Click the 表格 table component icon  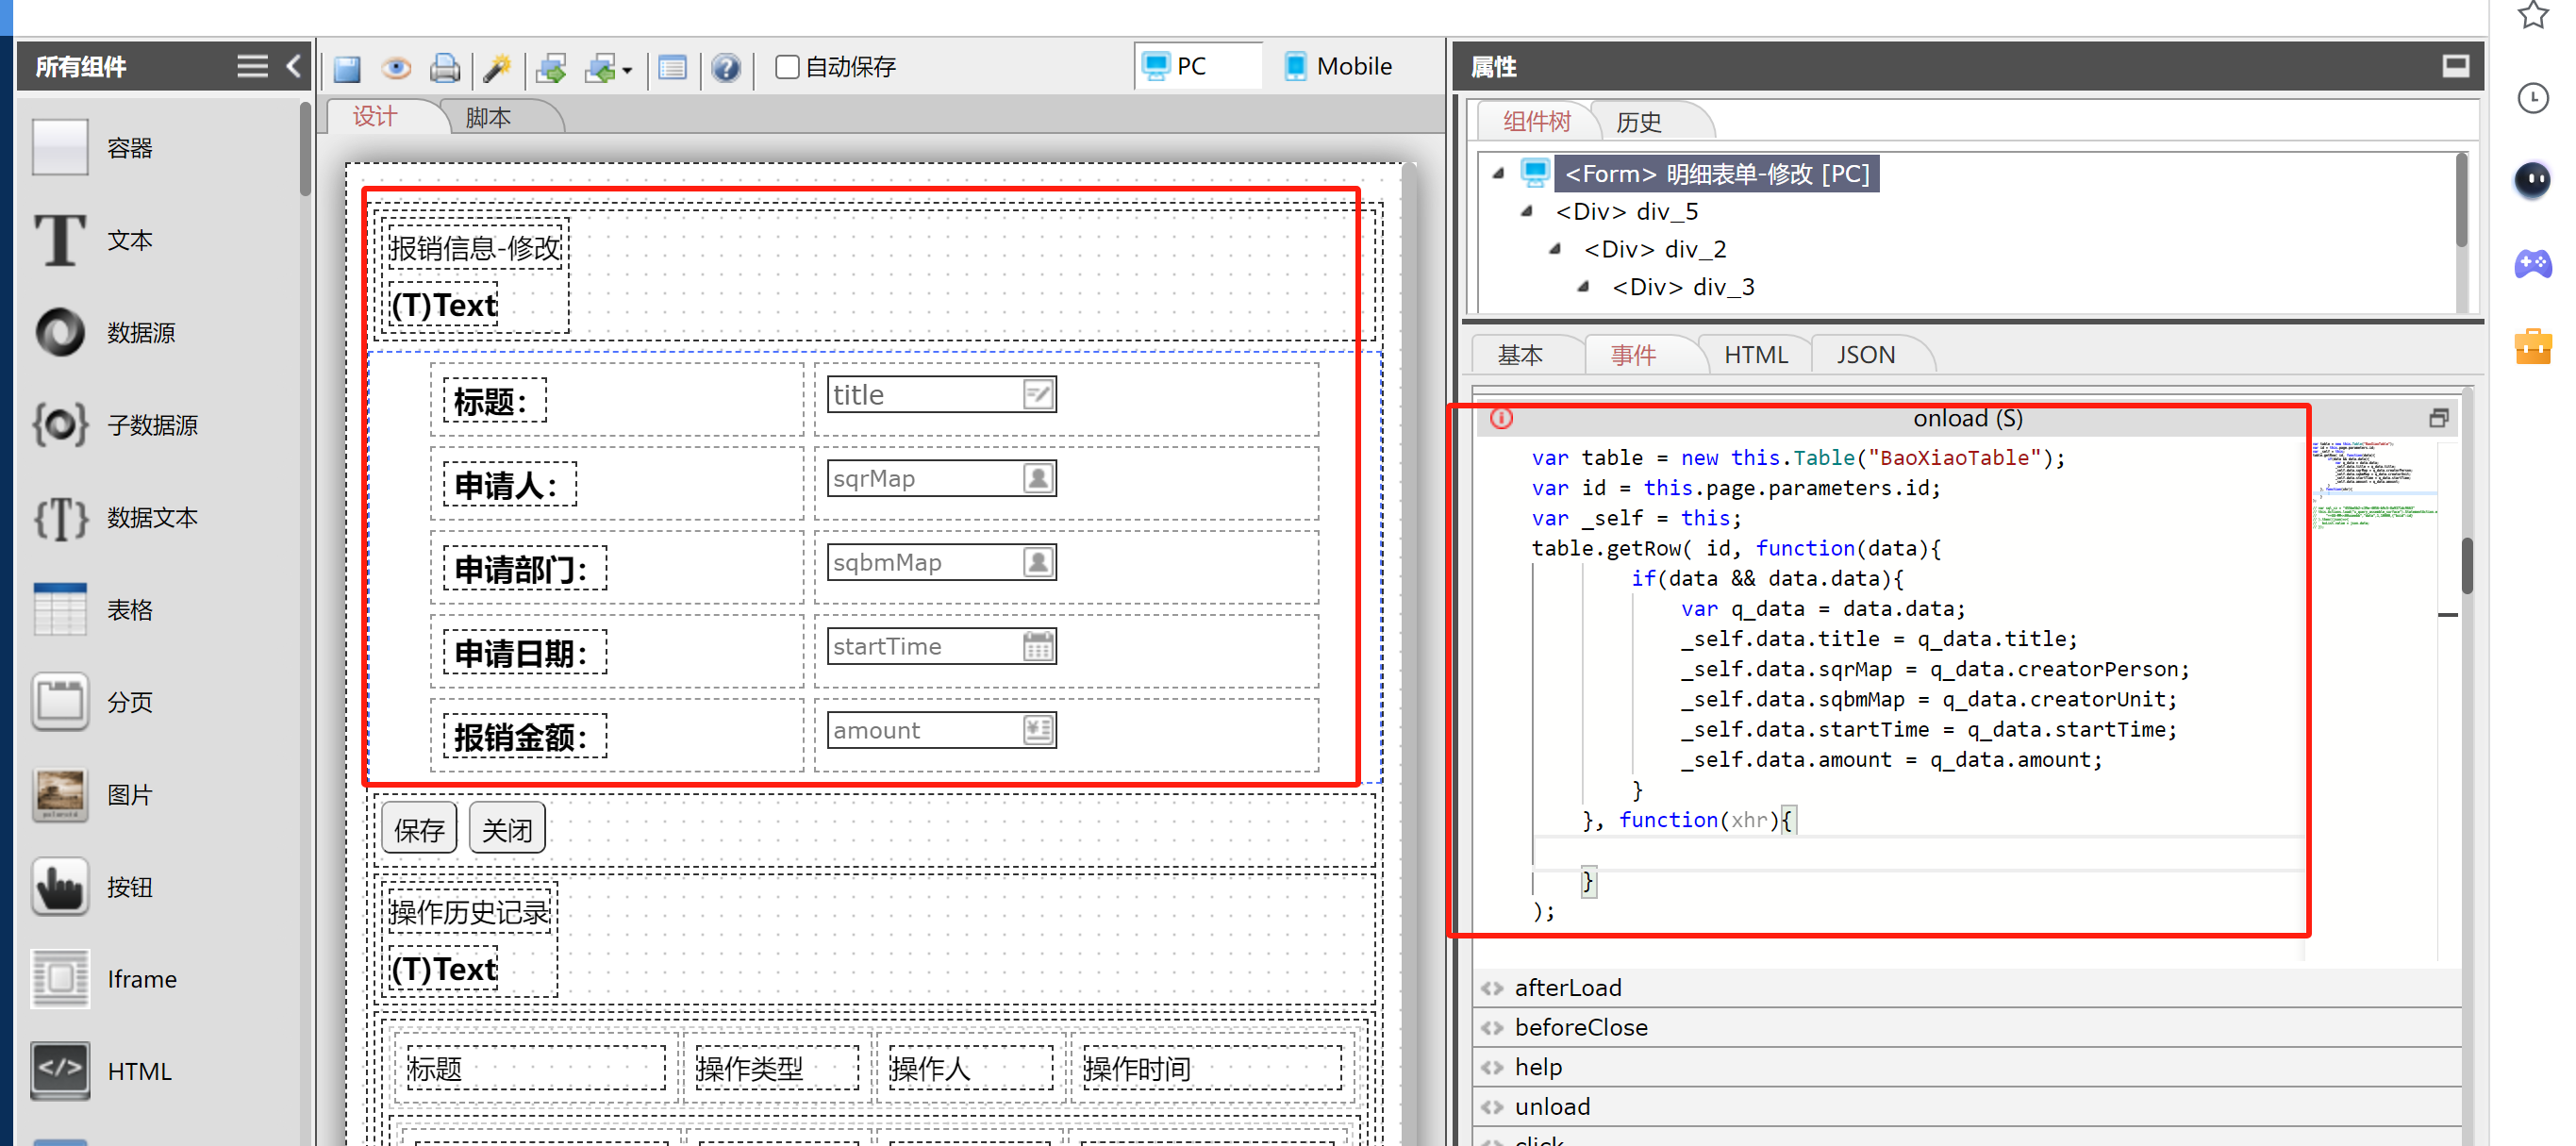(60, 609)
